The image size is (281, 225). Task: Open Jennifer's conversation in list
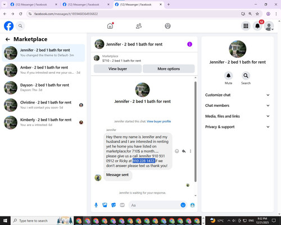pos(43,53)
